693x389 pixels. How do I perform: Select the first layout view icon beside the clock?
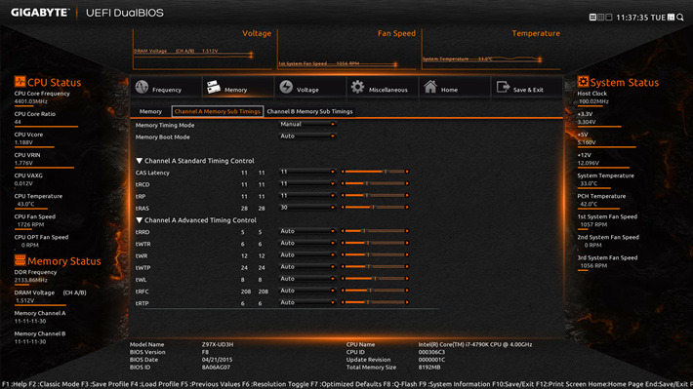pos(592,18)
